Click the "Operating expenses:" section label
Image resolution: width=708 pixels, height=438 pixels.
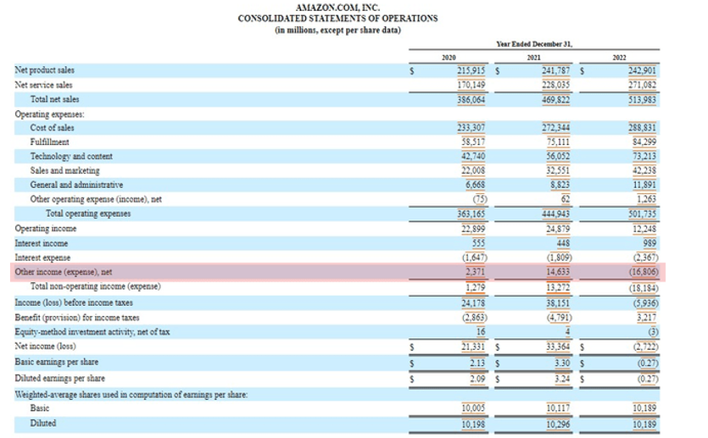coord(50,114)
